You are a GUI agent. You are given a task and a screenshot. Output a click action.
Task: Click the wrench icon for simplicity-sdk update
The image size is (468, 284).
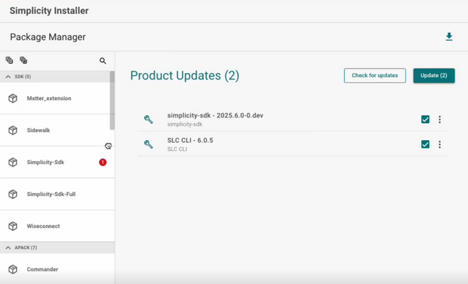[x=148, y=119]
